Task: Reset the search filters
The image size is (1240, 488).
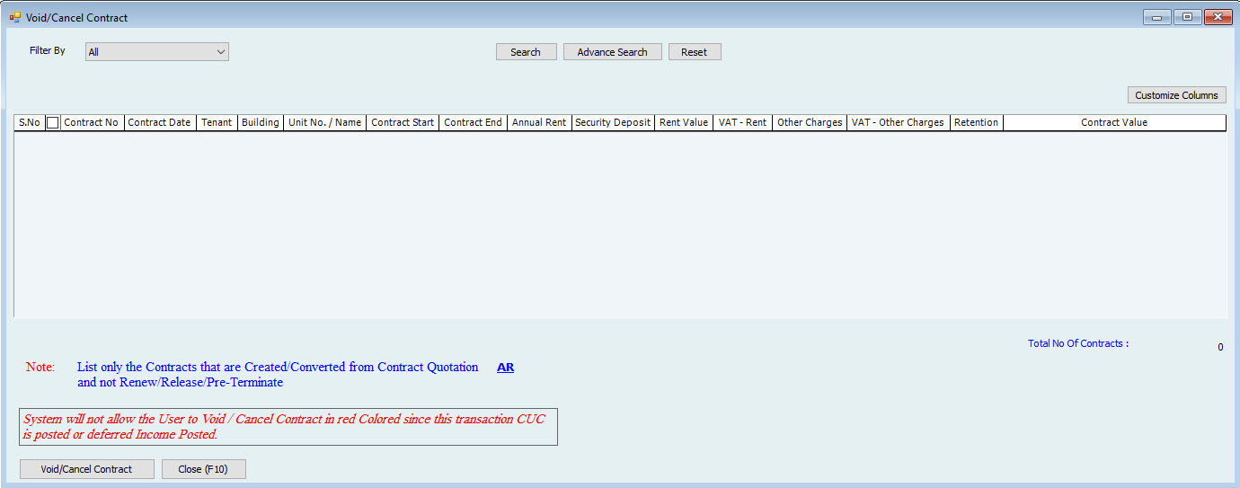Action: [694, 52]
